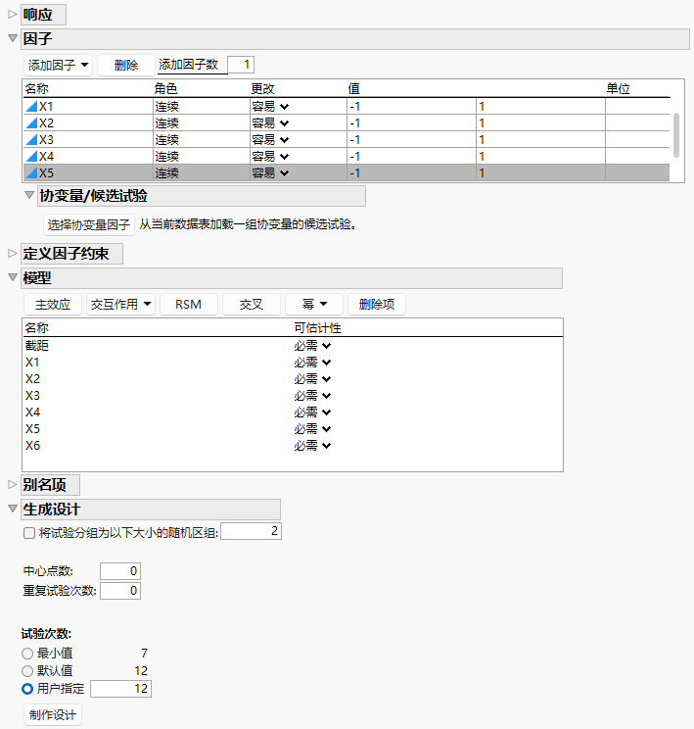Open the 幂 dropdown
694x729 pixels.
pyautogui.click(x=314, y=305)
